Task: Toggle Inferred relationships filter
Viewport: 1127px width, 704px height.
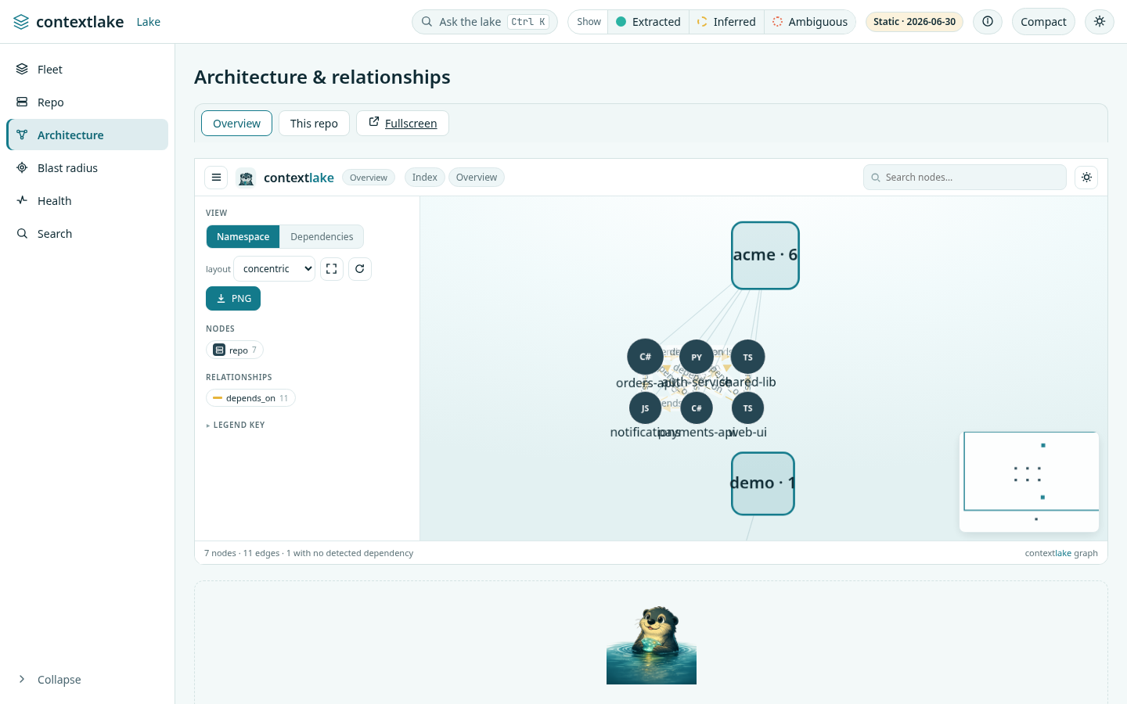Action: (x=726, y=22)
